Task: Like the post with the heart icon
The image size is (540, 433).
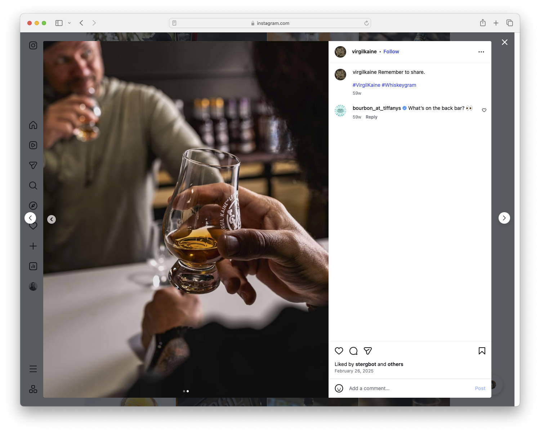Action: tap(339, 351)
